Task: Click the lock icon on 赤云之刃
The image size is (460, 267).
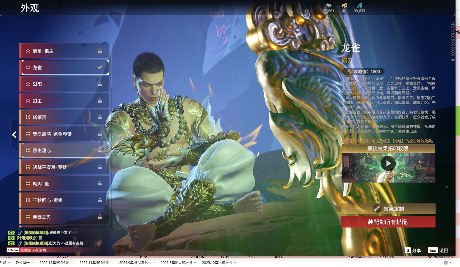Action: (100, 217)
